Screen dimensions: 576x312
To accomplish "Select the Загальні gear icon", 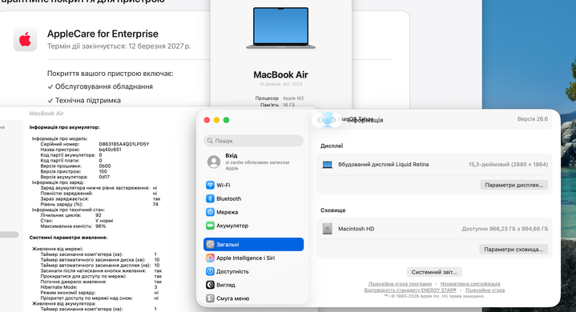I will click(x=210, y=245).
